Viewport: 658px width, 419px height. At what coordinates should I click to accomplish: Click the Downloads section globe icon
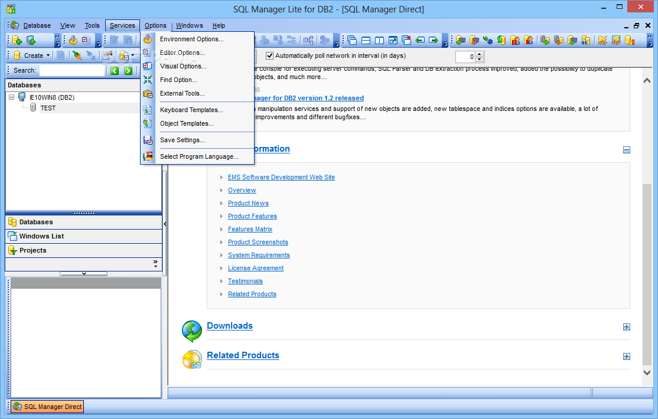coord(192,331)
